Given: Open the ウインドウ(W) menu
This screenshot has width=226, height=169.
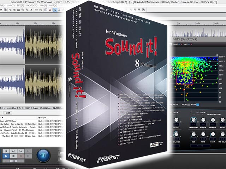Looking at the screenshot, I should [31, 6].
